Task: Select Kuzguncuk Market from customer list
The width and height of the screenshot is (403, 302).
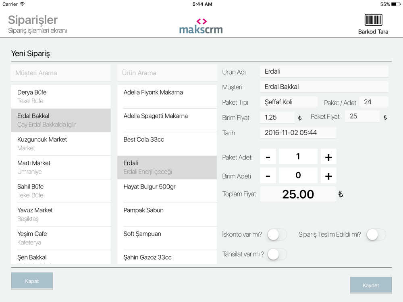Action: 61,144
